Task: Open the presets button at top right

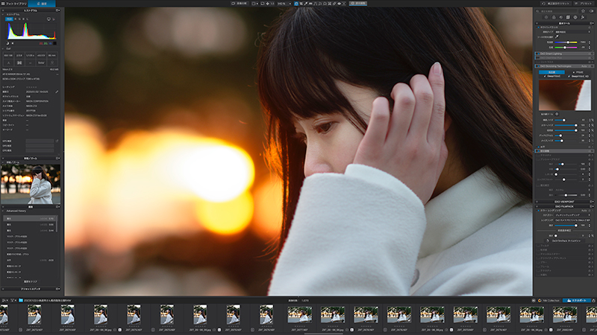Action: pos(584,4)
